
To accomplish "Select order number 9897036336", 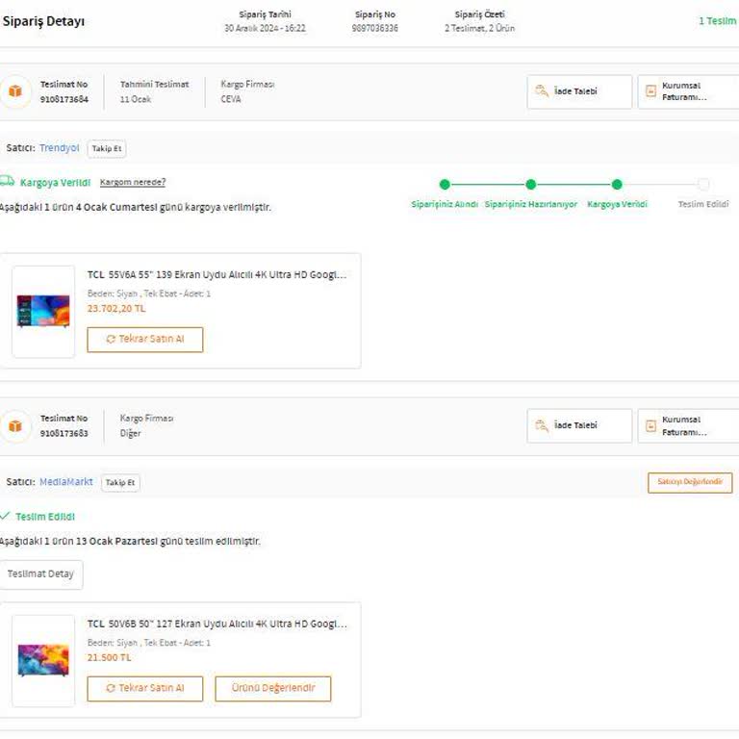I will 374,28.
